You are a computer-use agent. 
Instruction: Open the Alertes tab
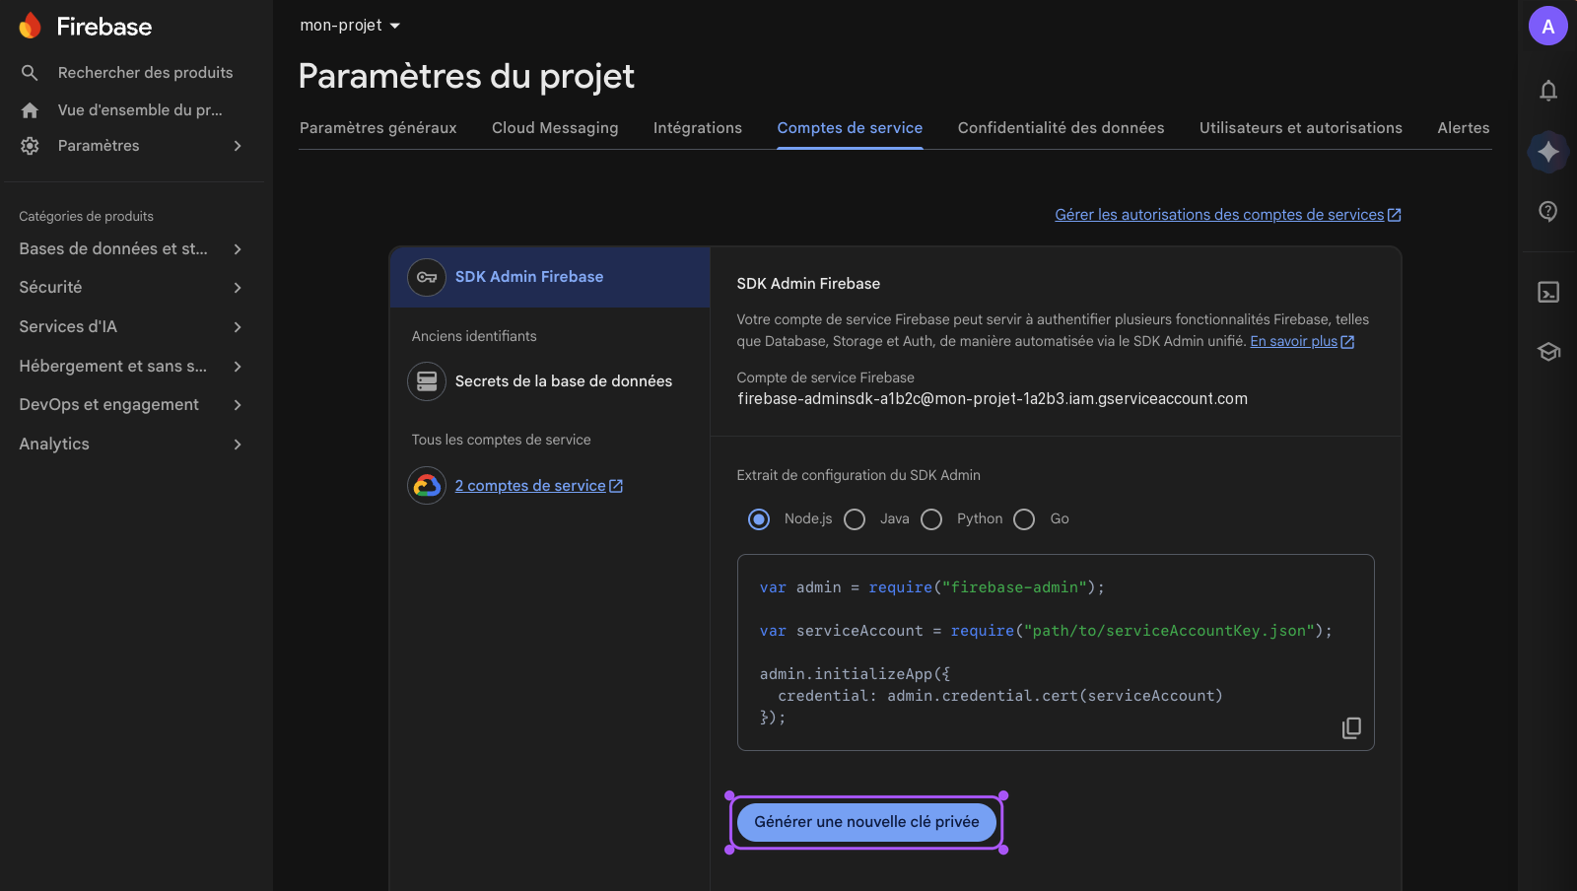point(1464,128)
